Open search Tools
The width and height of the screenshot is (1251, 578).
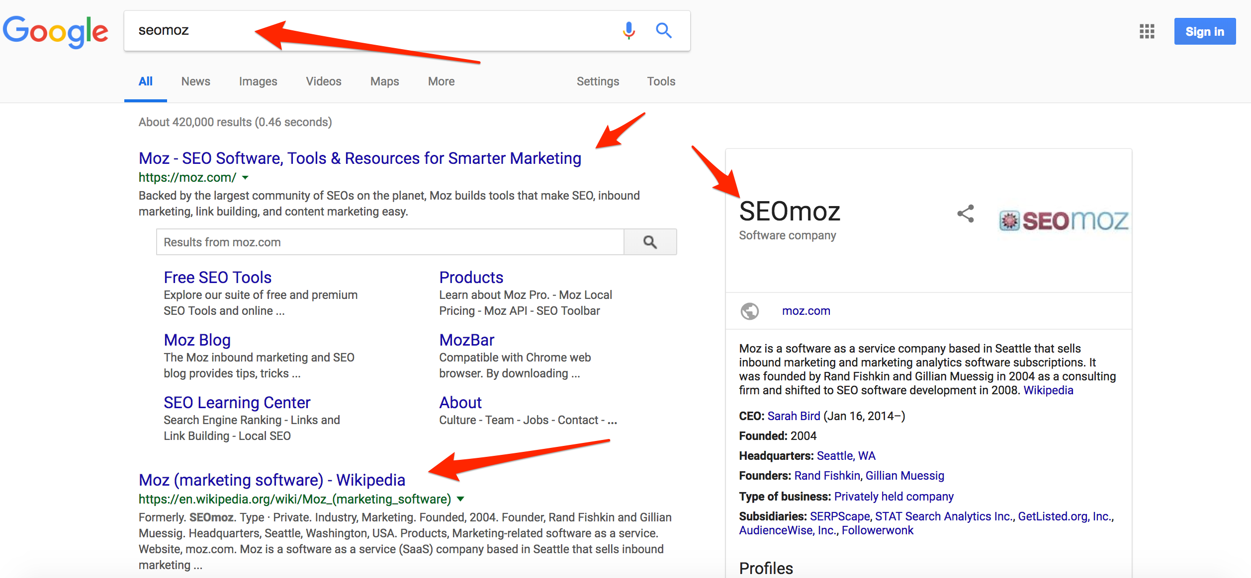661,81
